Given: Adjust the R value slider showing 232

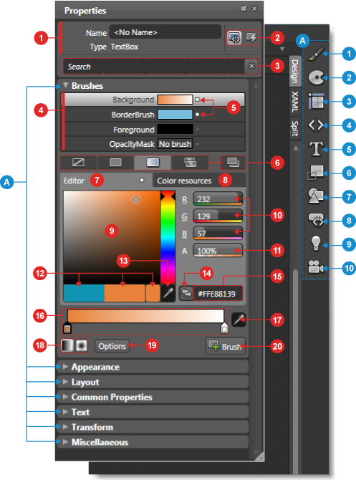Looking at the screenshot, I should pos(218,199).
